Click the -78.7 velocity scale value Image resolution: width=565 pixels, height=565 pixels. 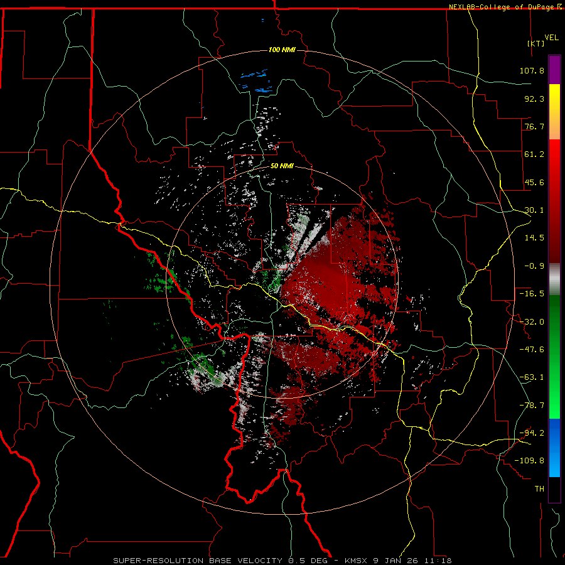click(x=532, y=405)
